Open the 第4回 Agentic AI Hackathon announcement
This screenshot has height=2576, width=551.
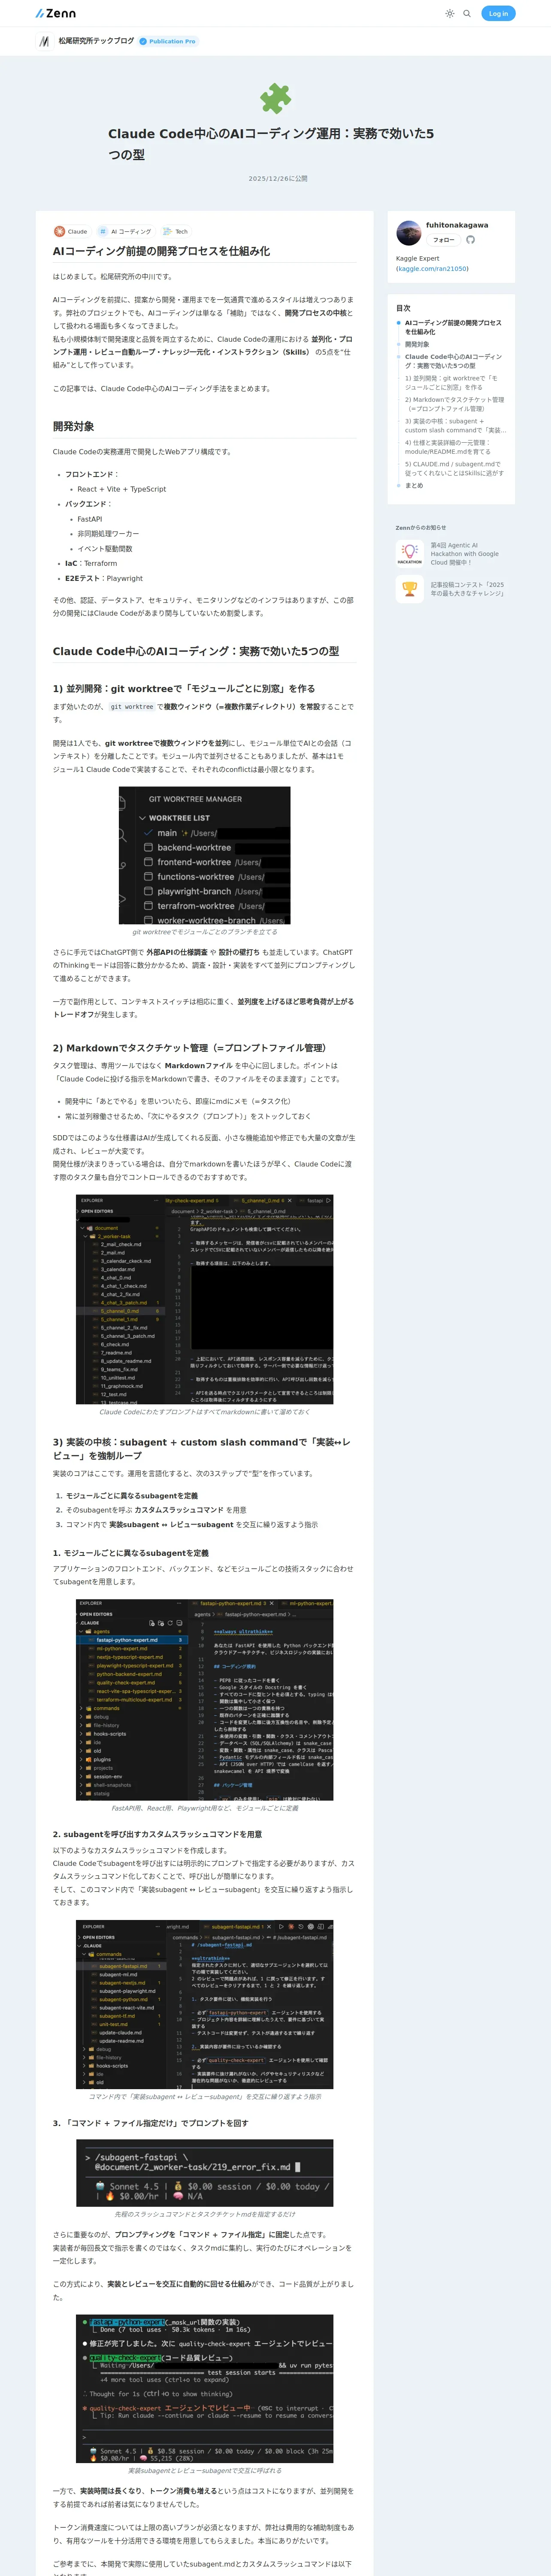[465, 554]
